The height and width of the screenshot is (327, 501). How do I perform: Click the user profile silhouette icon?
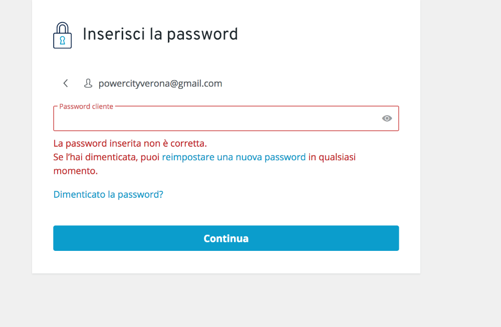[88, 83]
